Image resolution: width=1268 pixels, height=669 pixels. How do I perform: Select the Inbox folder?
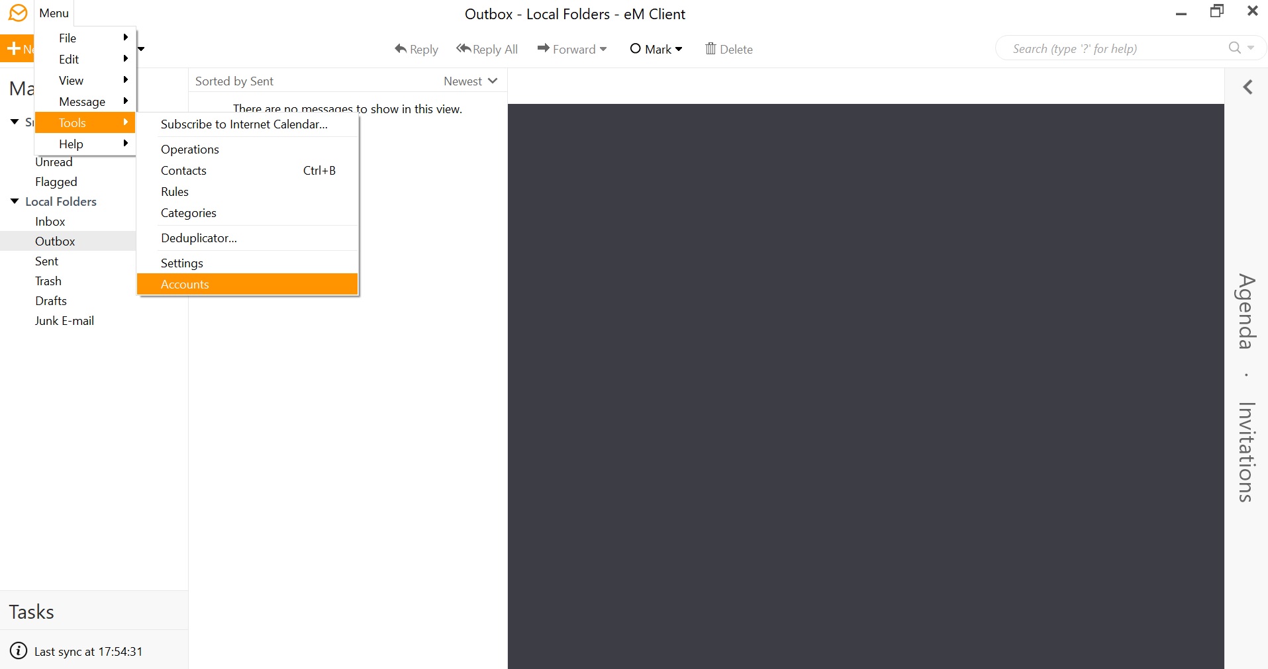pyautogui.click(x=50, y=222)
